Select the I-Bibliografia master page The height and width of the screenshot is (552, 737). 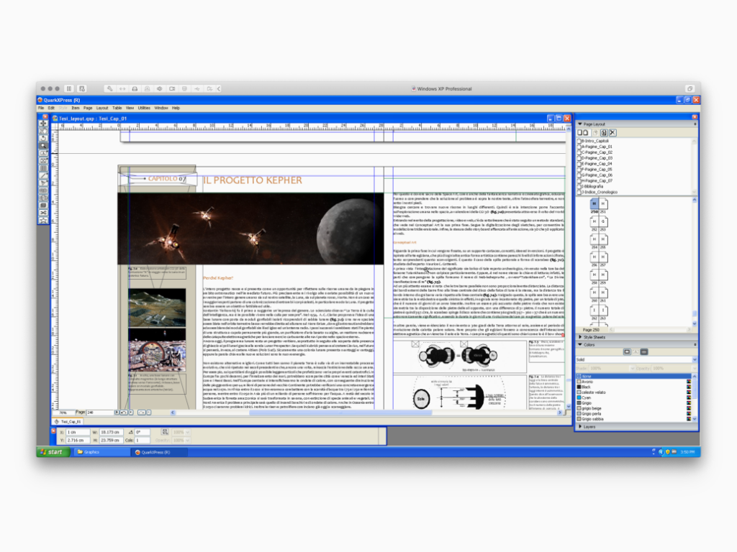tap(592, 186)
